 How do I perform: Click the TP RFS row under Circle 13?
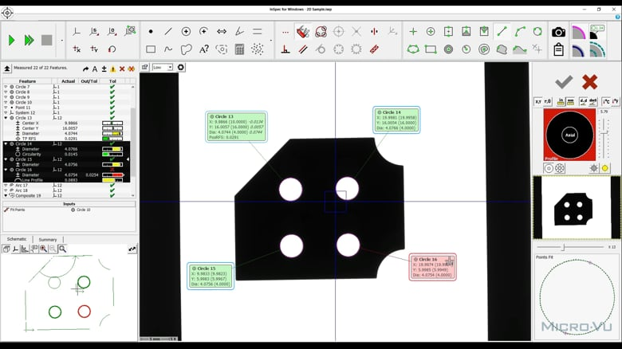(x=67, y=139)
